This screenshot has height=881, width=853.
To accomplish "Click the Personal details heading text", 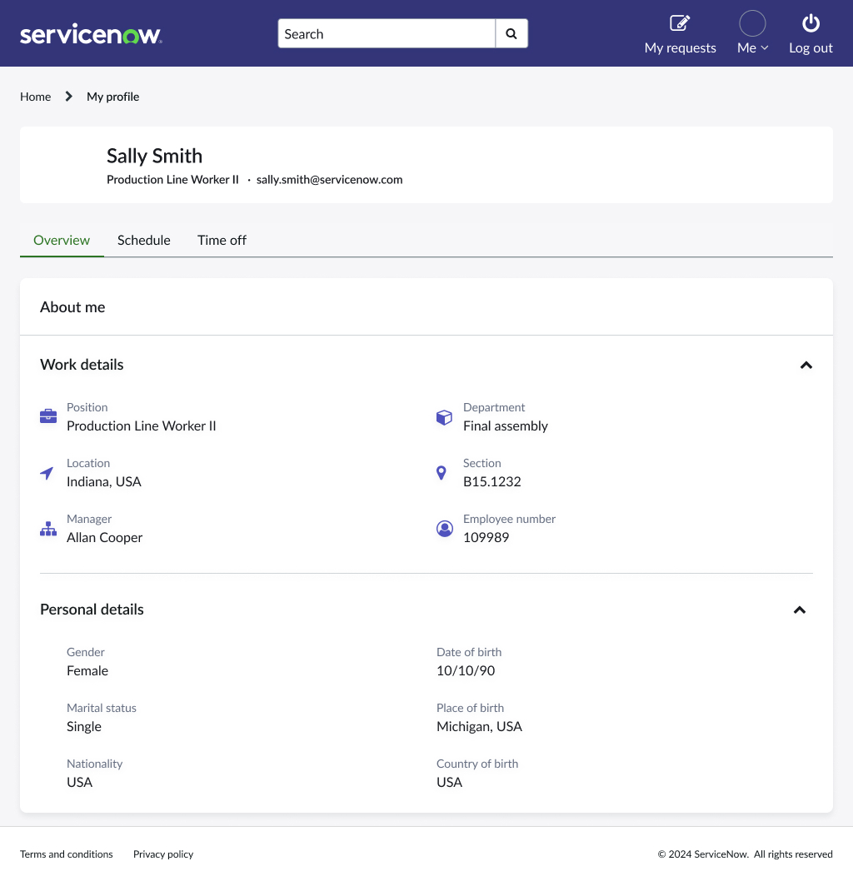I will tap(92, 610).
